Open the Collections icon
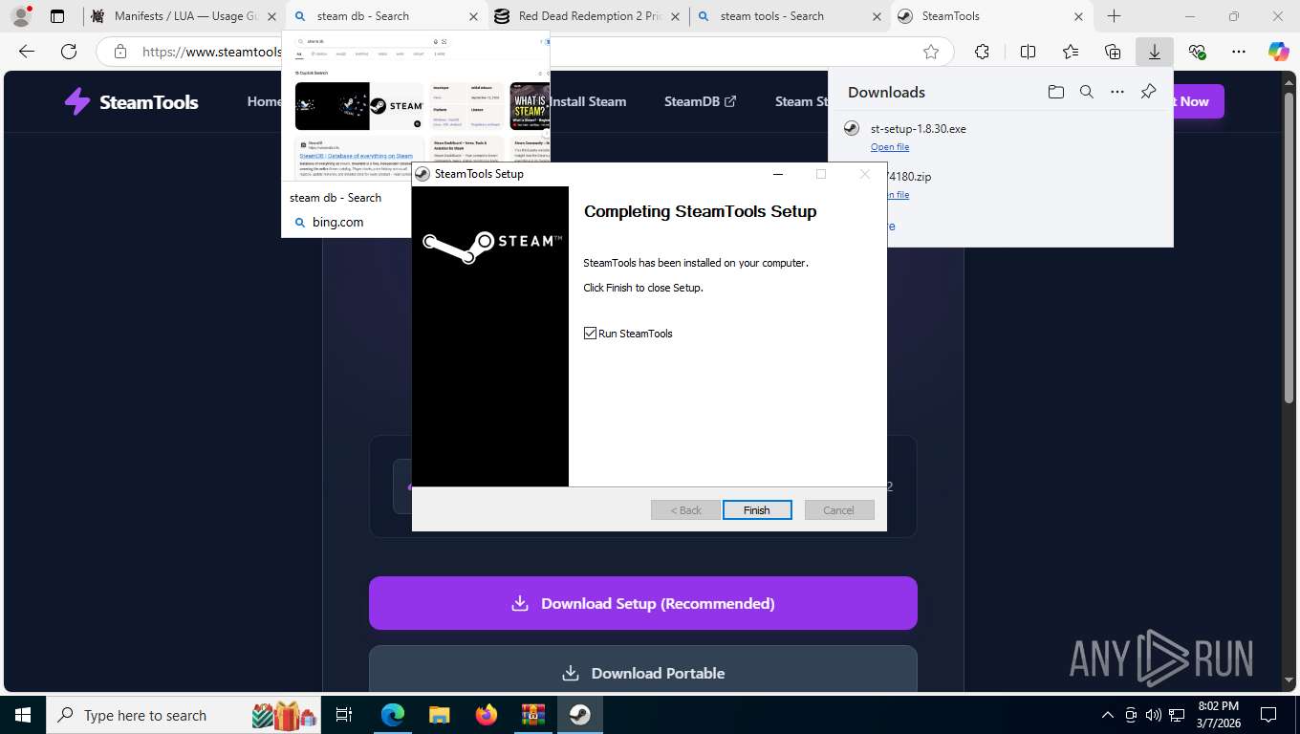Image resolution: width=1300 pixels, height=734 pixels. click(1113, 52)
